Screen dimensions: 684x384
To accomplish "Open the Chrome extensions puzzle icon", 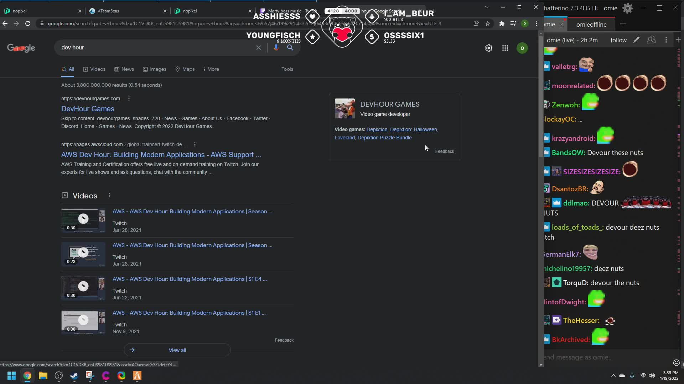I will click(502, 23).
